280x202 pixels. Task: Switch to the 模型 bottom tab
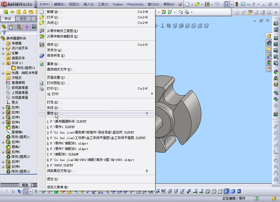25,185
